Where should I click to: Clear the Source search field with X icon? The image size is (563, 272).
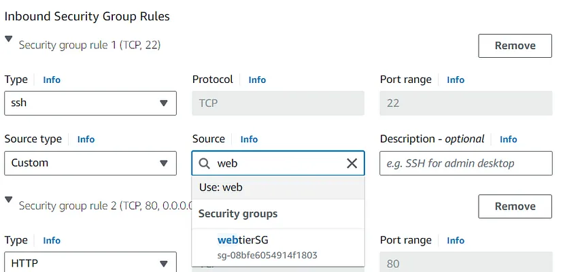coord(352,163)
